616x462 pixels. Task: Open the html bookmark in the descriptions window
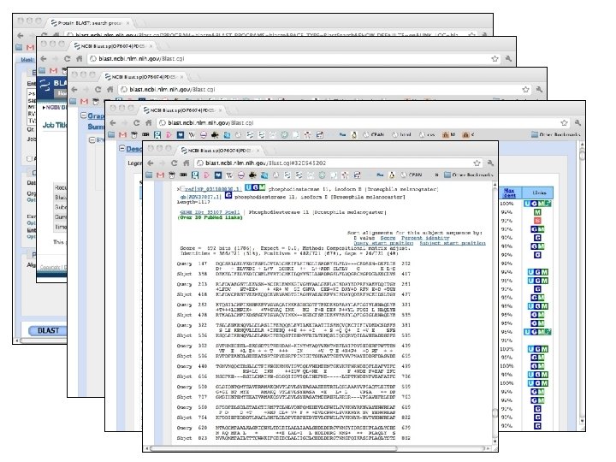click(x=401, y=135)
